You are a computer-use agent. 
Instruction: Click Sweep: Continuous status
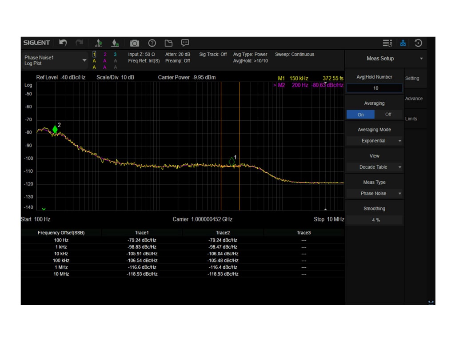[295, 55]
